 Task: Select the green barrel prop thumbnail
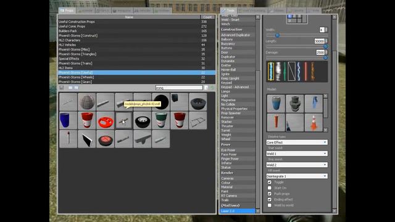tap(160, 121)
